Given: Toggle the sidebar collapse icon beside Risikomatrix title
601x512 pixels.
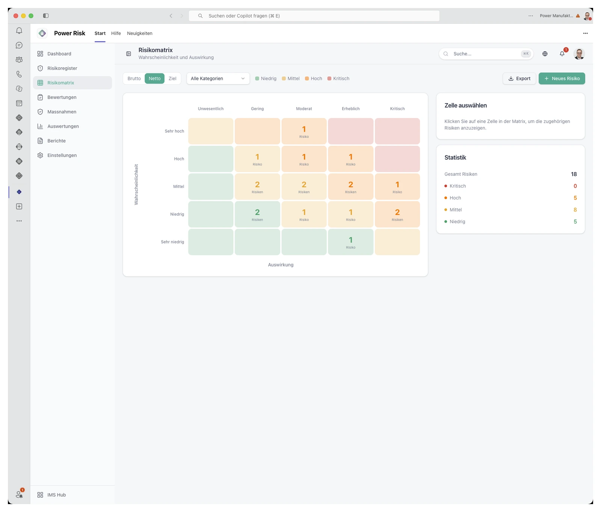Looking at the screenshot, I should pyautogui.click(x=128, y=54).
